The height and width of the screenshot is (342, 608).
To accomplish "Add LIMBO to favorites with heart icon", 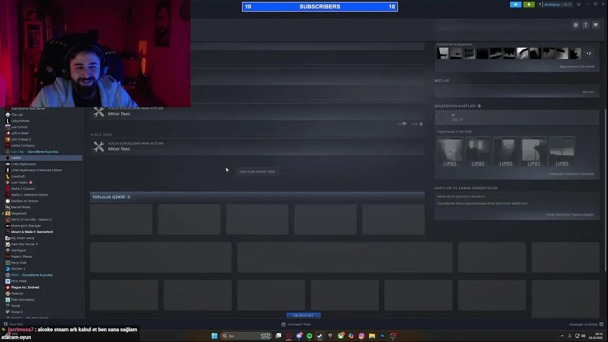I will click(596, 25).
